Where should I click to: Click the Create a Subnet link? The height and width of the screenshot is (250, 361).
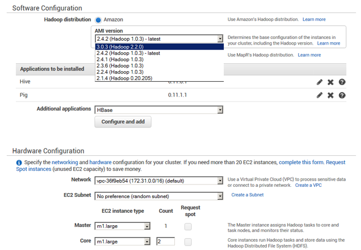pyautogui.click(x=247, y=195)
